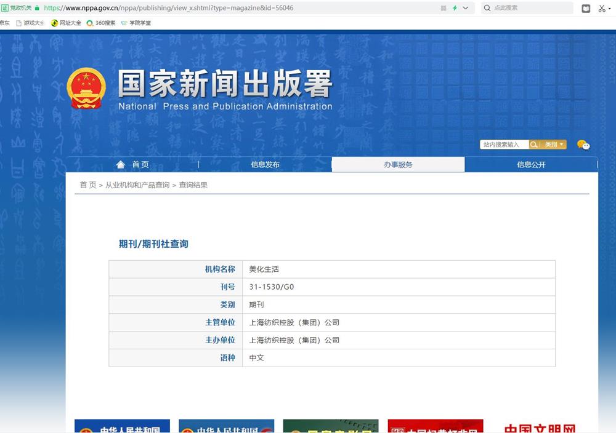Open the red banner link at page bottom
The image size is (616, 433).
click(436, 426)
